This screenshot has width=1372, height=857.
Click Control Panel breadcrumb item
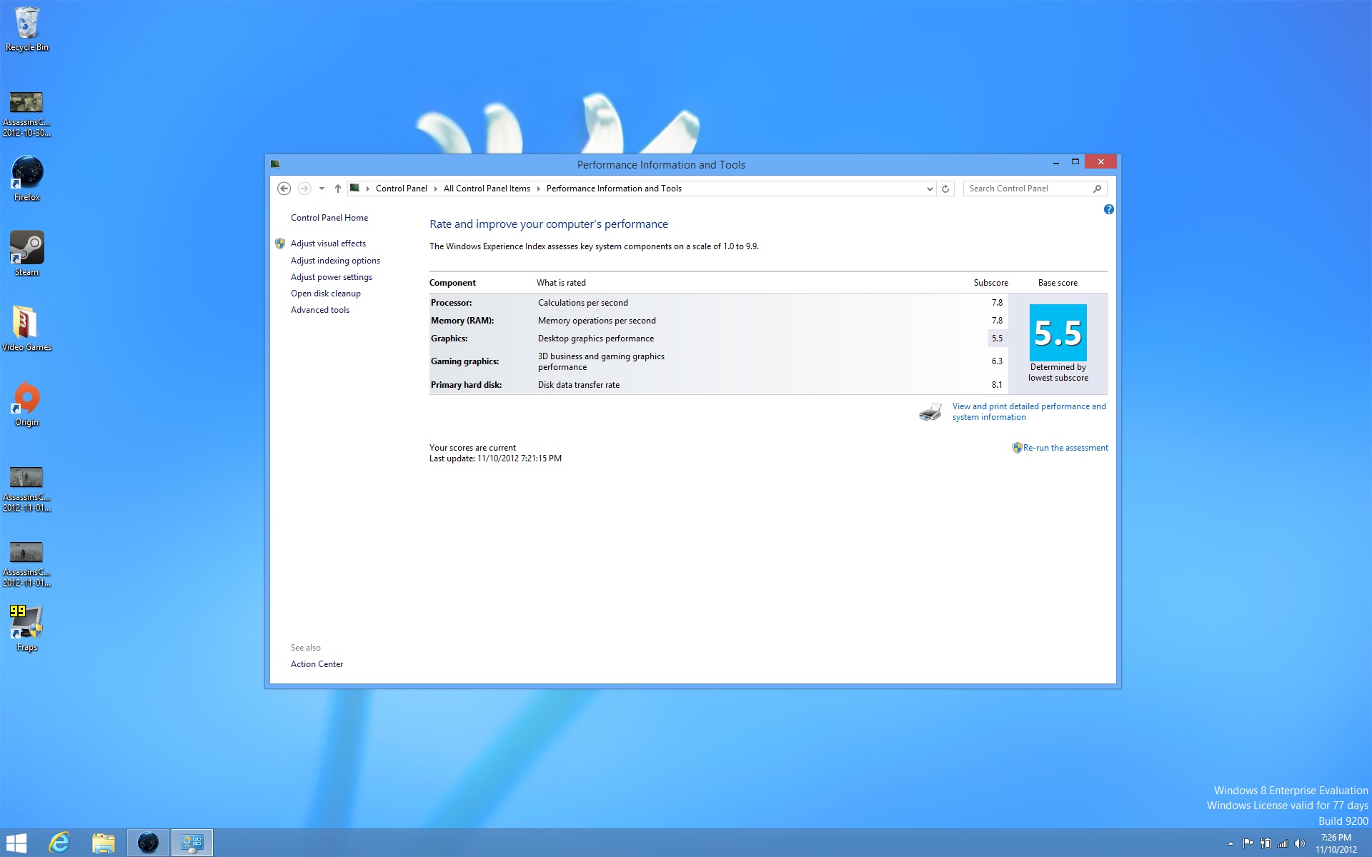pos(401,189)
